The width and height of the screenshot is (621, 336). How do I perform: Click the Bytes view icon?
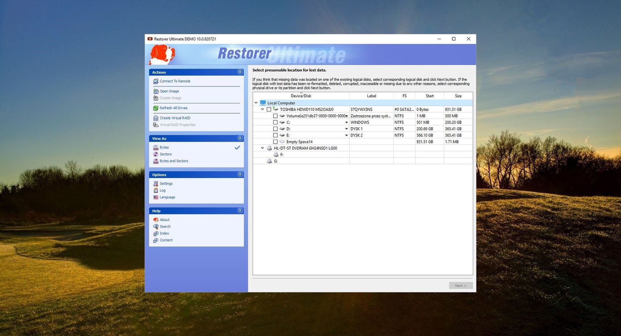(x=156, y=148)
